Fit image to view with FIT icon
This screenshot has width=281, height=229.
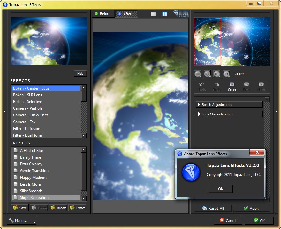[x=217, y=74]
